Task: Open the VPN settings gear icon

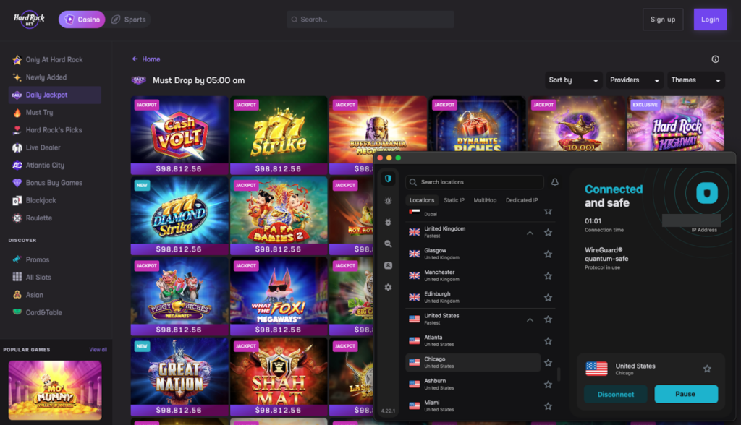Action: tap(388, 287)
